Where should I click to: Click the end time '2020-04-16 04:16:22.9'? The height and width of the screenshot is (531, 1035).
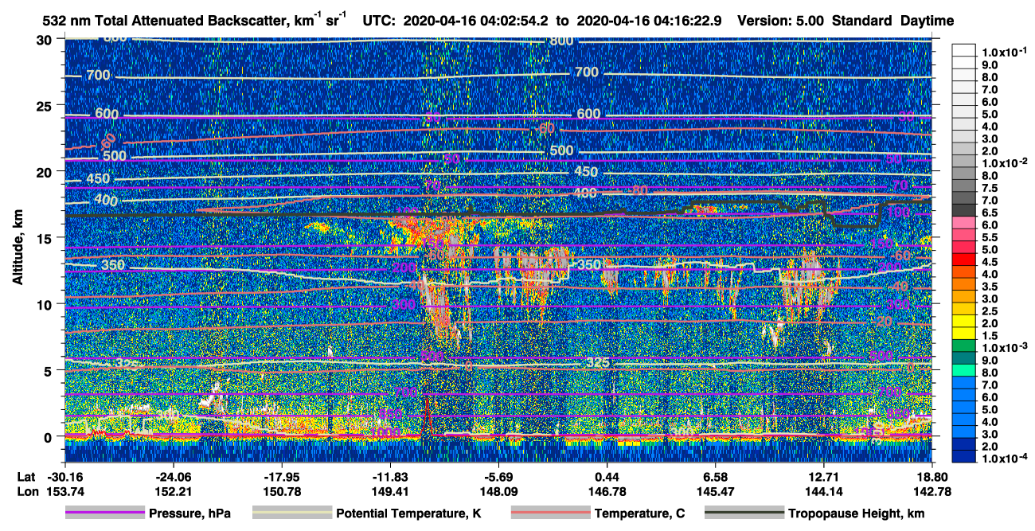[649, 21]
